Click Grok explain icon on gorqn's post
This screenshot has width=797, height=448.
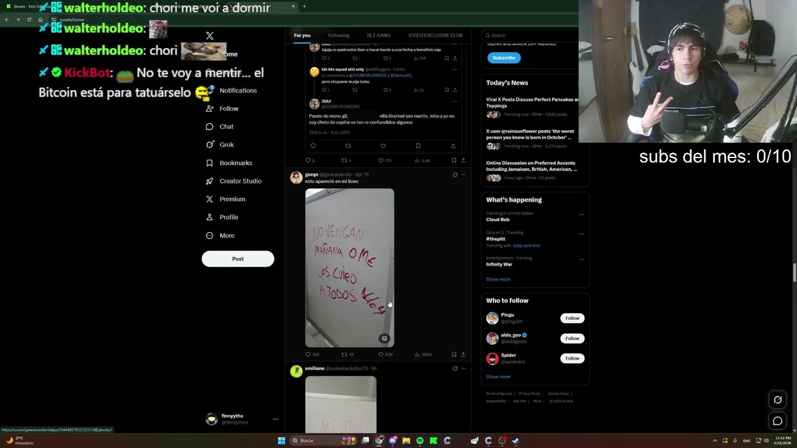tap(455, 175)
